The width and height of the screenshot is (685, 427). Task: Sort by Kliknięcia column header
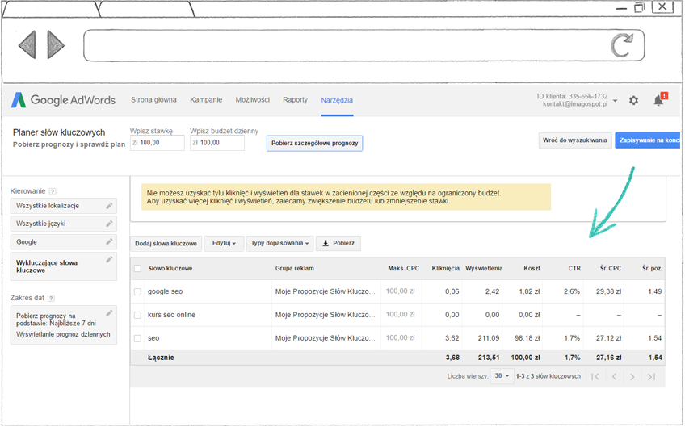pos(446,269)
